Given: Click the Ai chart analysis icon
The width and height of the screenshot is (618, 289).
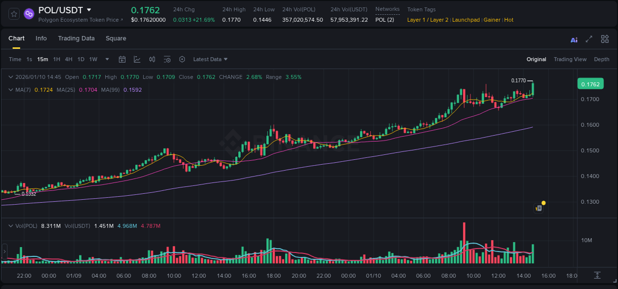Looking at the screenshot, I should [x=574, y=38].
